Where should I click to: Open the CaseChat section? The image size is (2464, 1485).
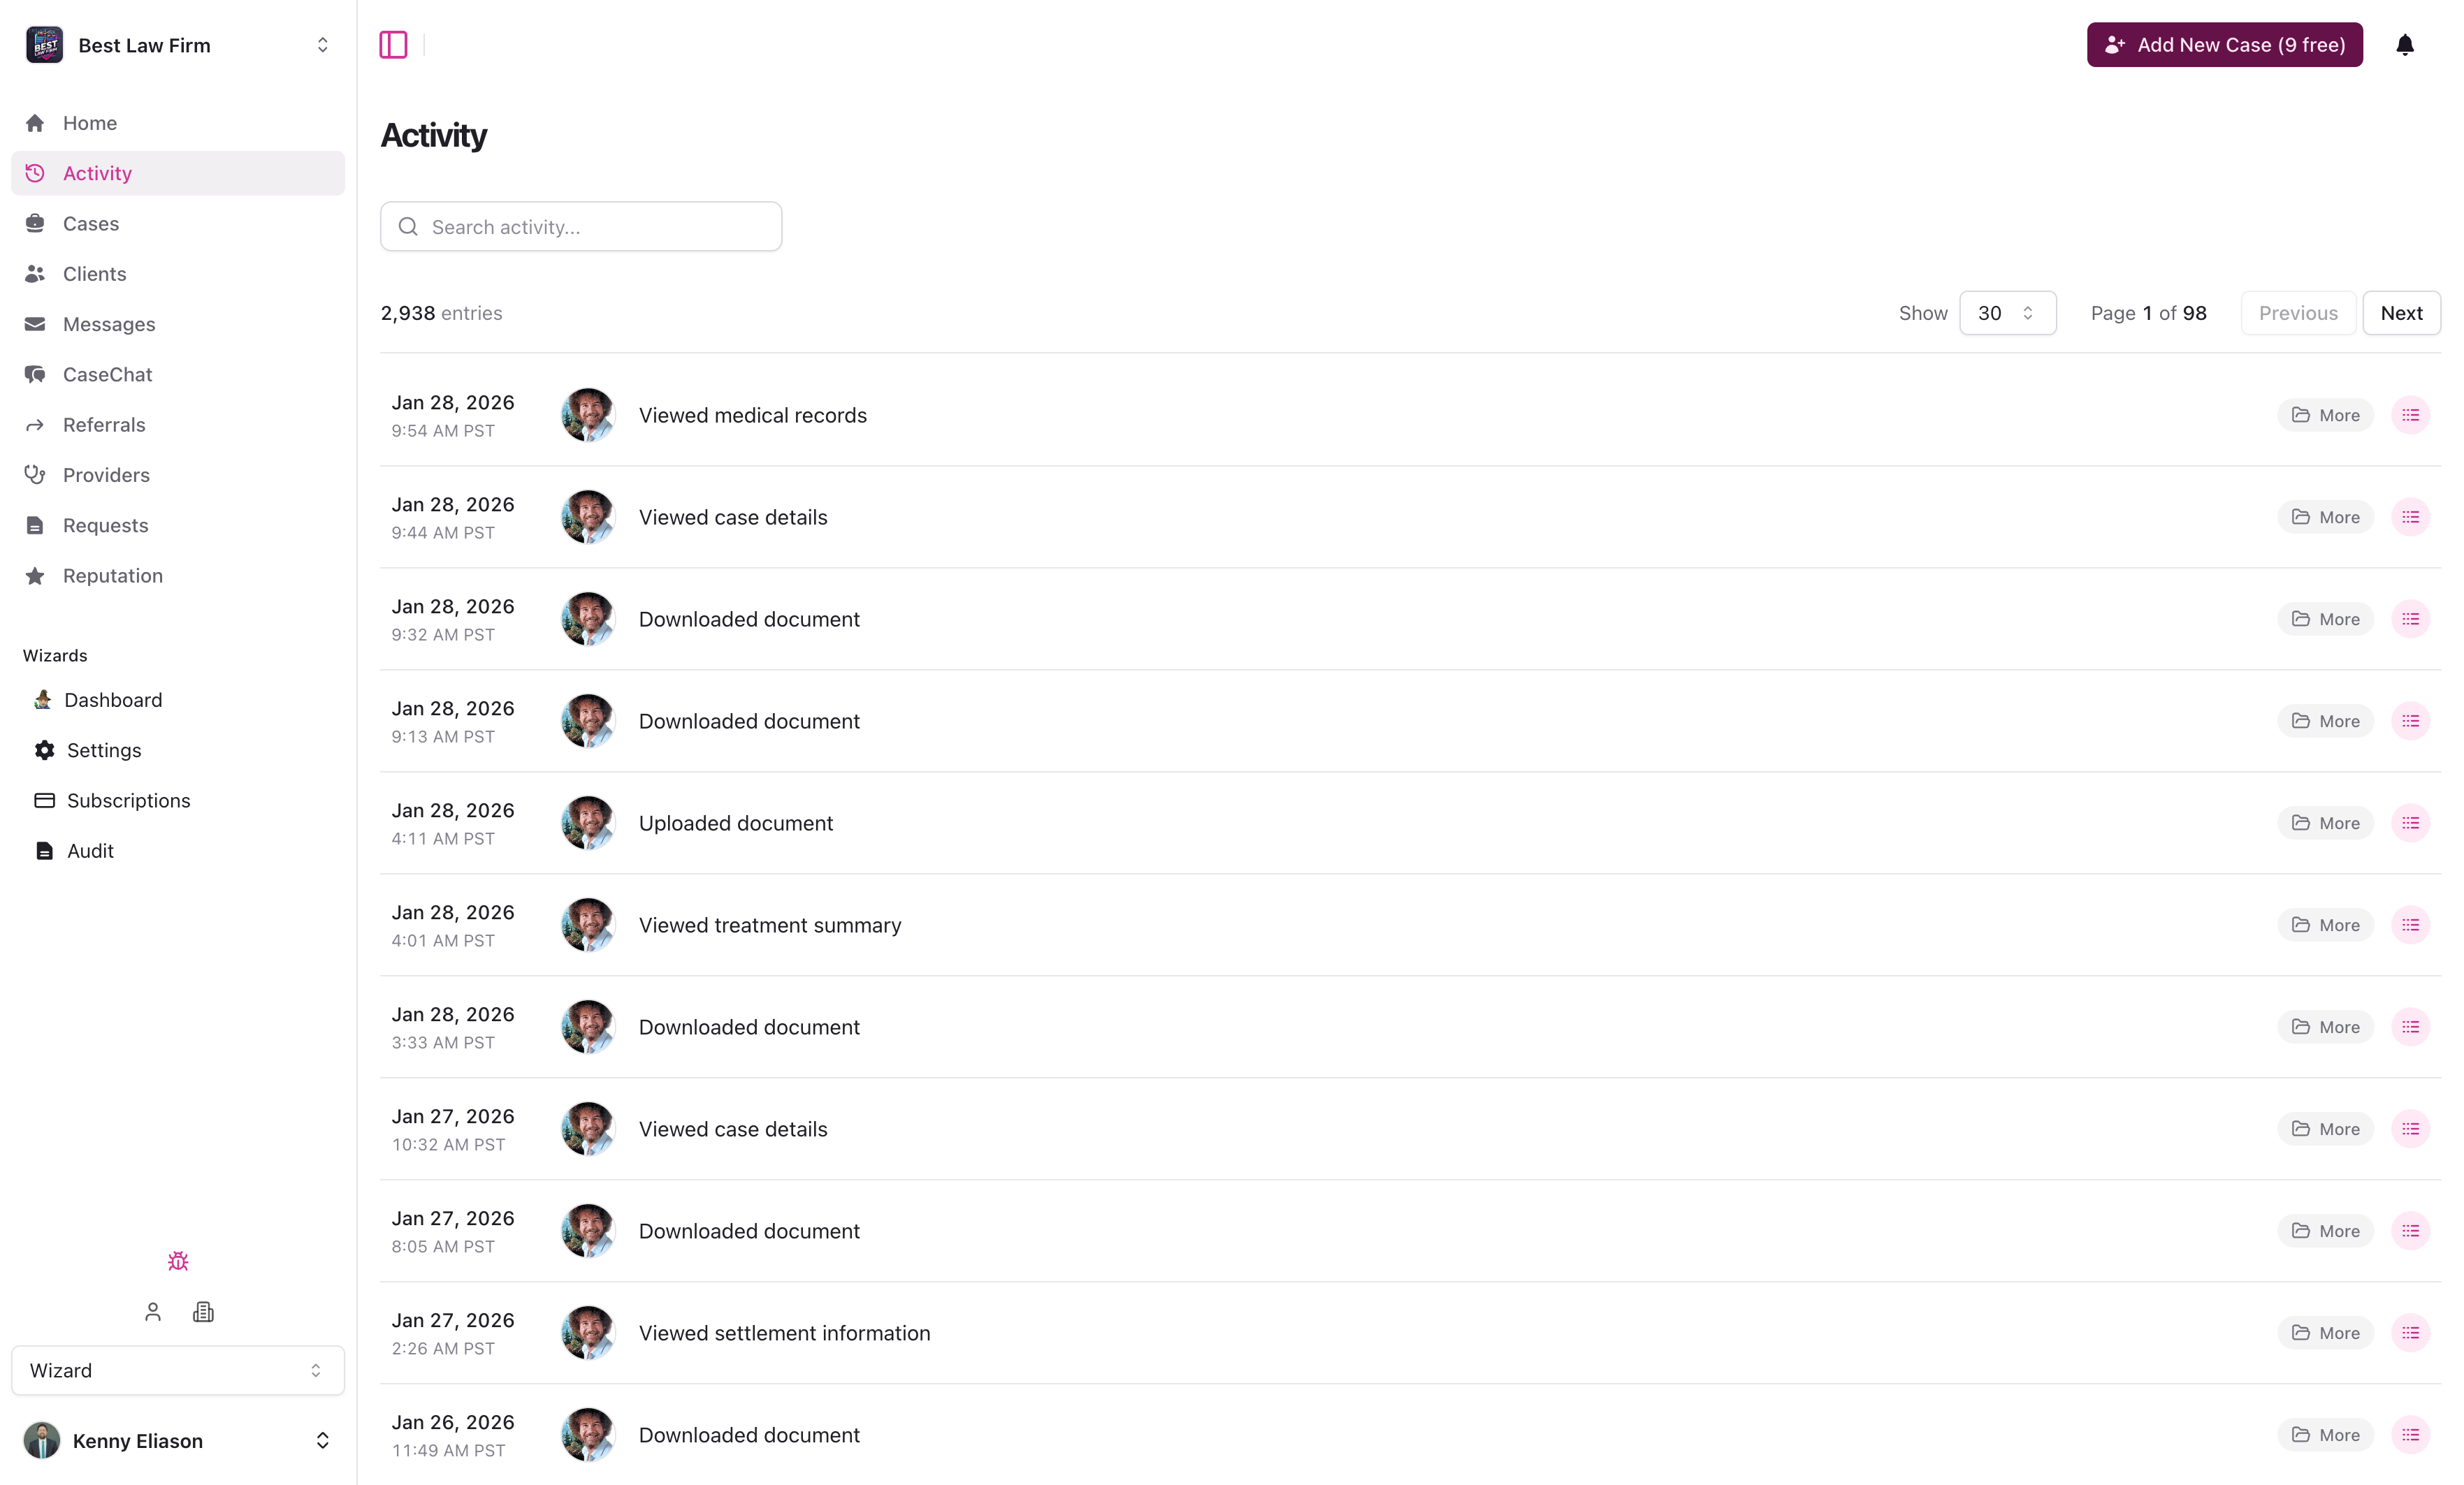coord(110,374)
